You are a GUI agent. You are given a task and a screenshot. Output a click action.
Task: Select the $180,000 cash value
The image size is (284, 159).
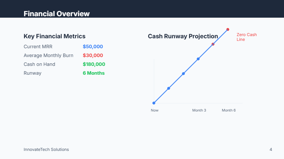pyautogui.click(x=94, y=64)
